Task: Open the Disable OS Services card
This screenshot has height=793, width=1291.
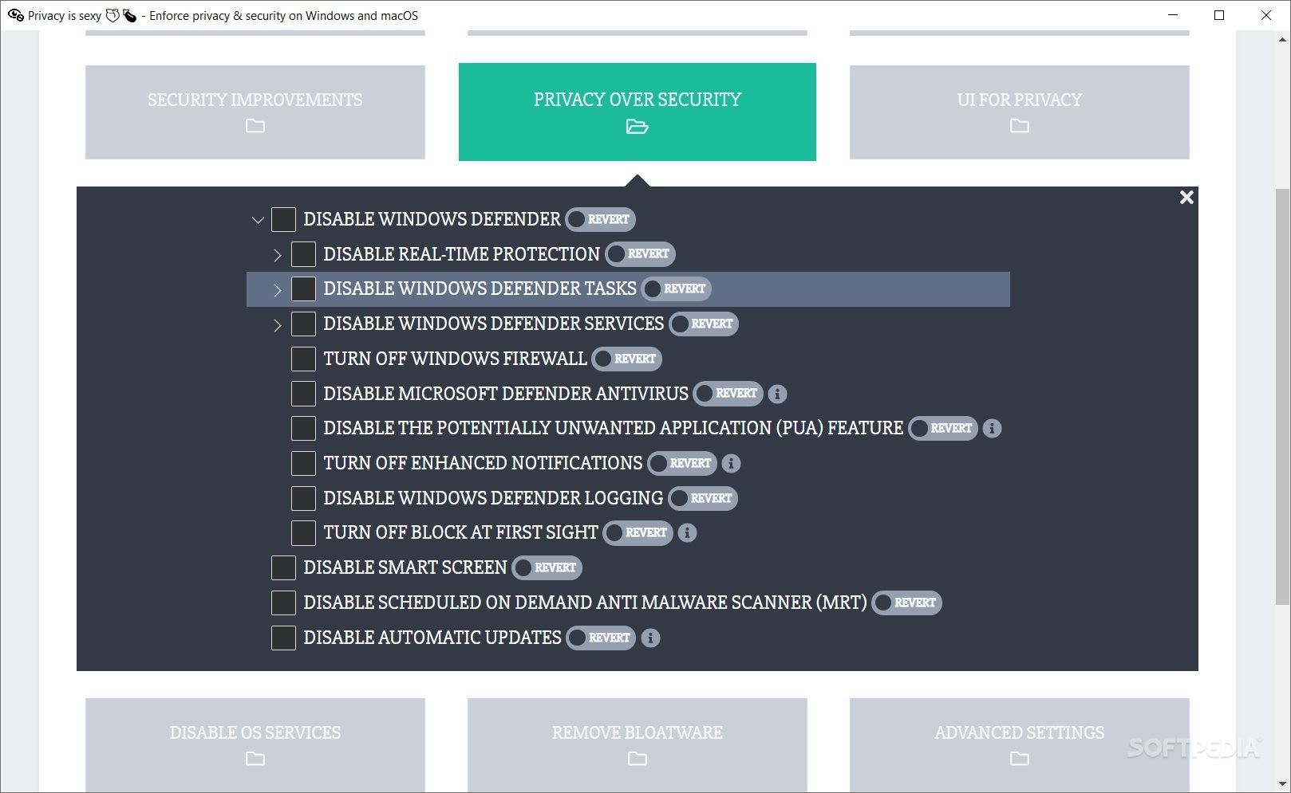Action: click(255, 745)
